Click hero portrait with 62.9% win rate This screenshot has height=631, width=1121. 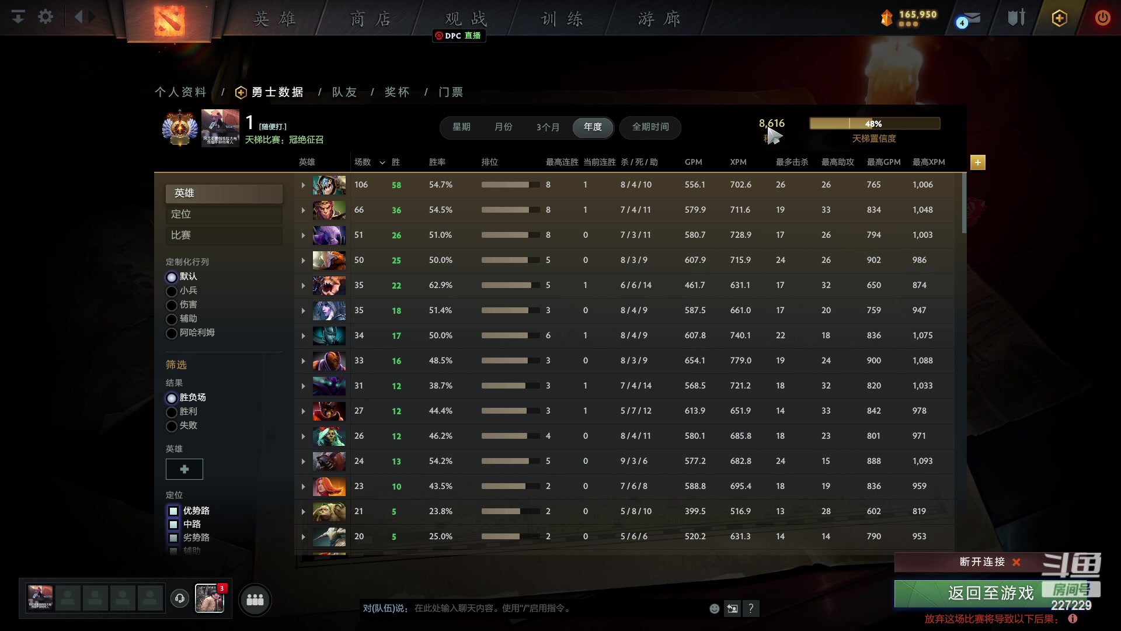[329, 286]
